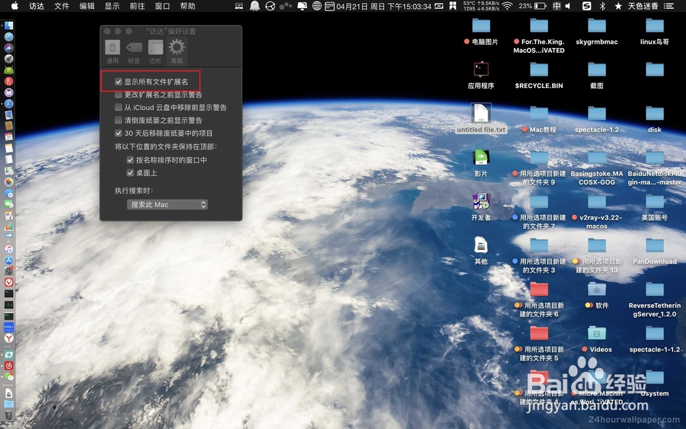Viewport: 686px width, 429px height.
Task: Select folder 用所选项目新建的文件夹 9
Action: coord(539,158)
